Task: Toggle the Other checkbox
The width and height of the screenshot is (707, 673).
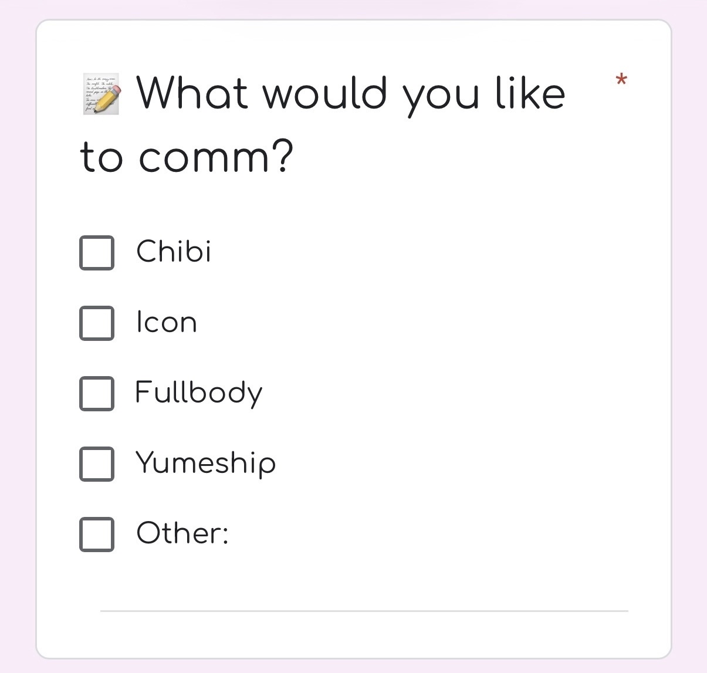Action: point(97,535)
